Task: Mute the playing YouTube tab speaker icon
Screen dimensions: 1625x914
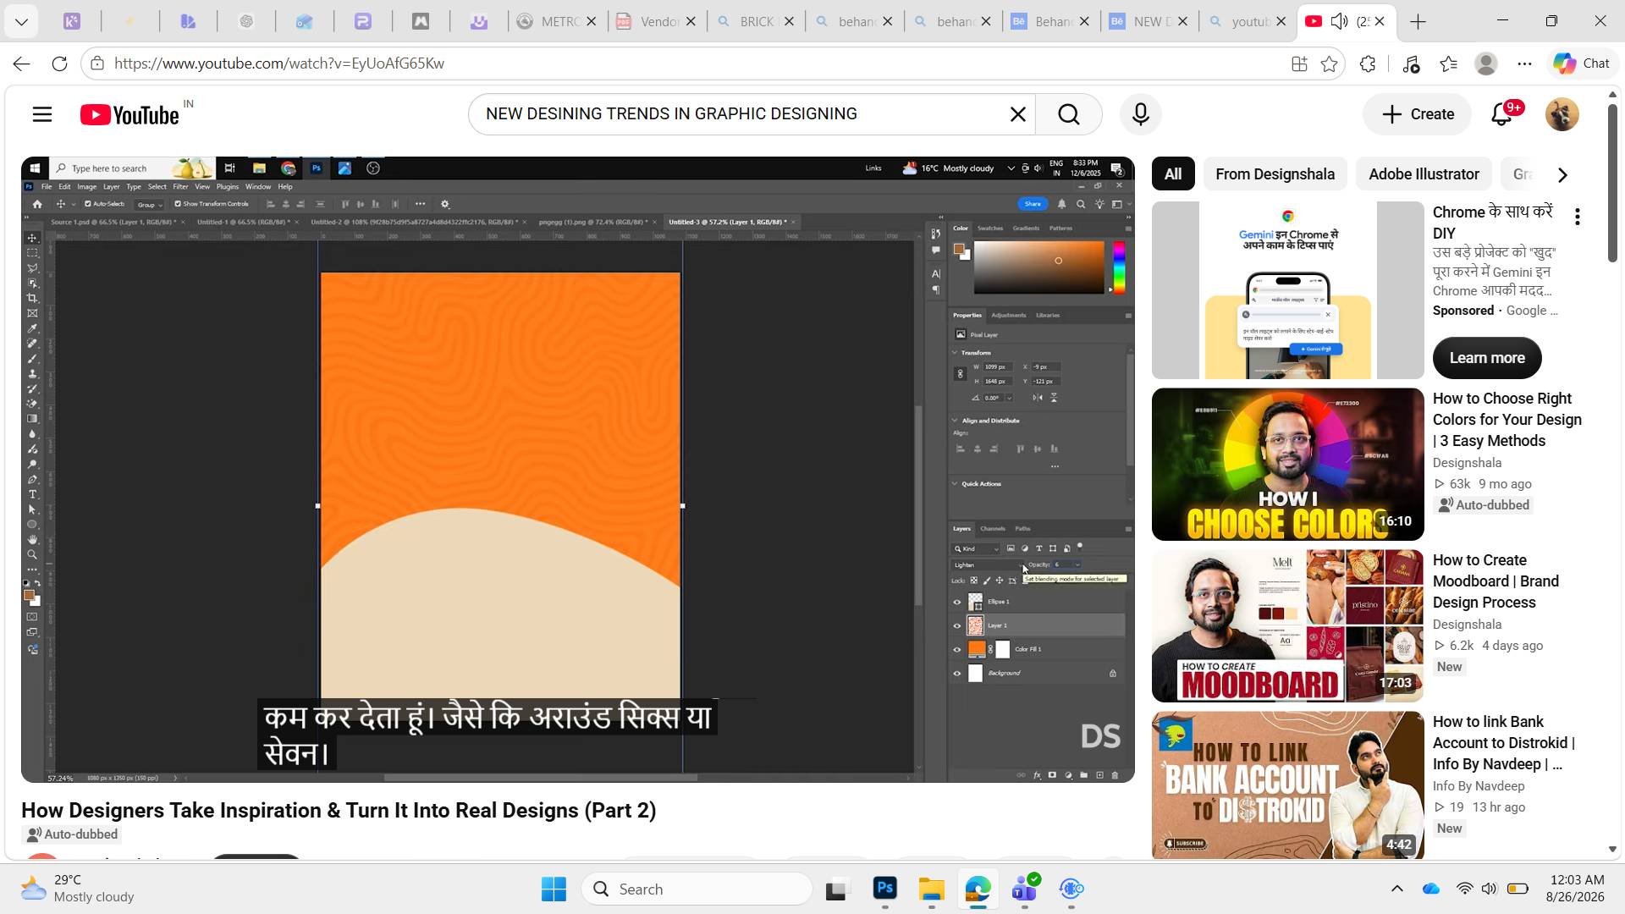Action: click(1339, 21)
